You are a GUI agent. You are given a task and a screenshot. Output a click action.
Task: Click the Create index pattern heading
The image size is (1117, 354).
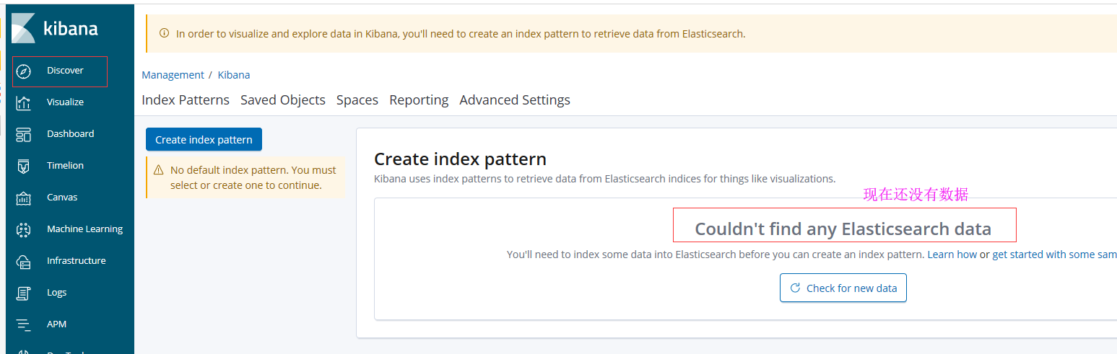tap(460, 159)
